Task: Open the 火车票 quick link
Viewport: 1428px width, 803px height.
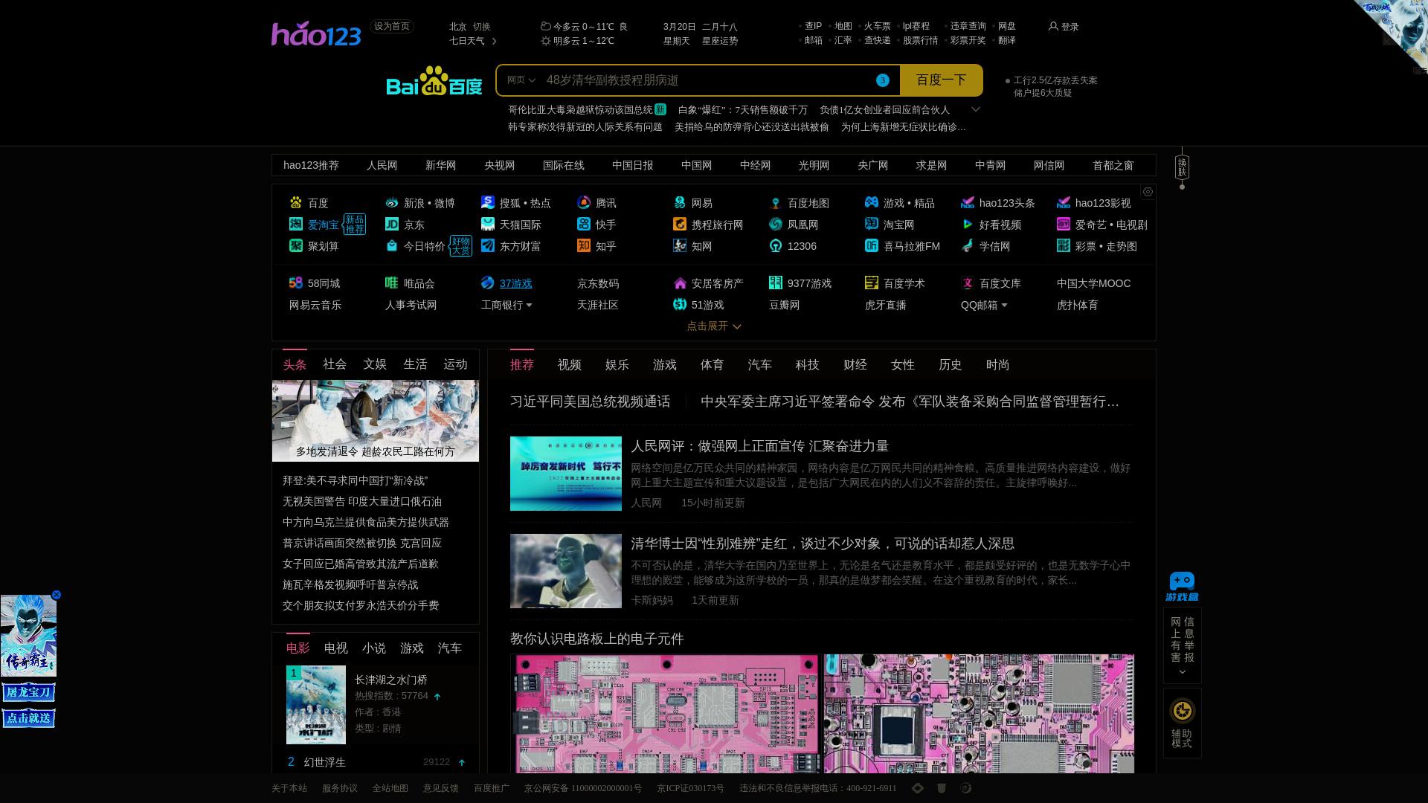Action: (x=877, y=26)
